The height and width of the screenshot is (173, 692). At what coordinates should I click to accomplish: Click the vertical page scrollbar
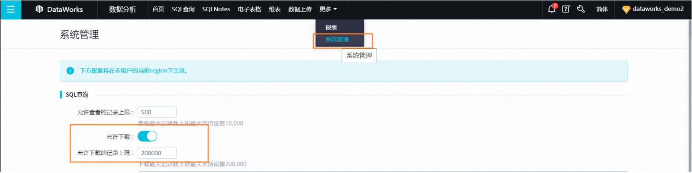689,96
